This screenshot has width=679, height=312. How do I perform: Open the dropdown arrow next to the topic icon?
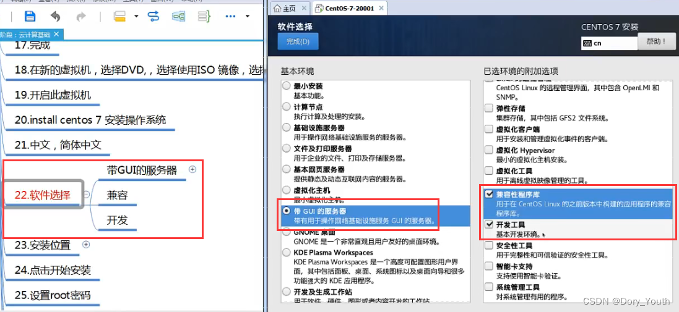point(136,17)
